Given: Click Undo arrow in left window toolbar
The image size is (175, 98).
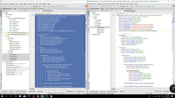Looking at the screenshot, I should pos(9,6).
